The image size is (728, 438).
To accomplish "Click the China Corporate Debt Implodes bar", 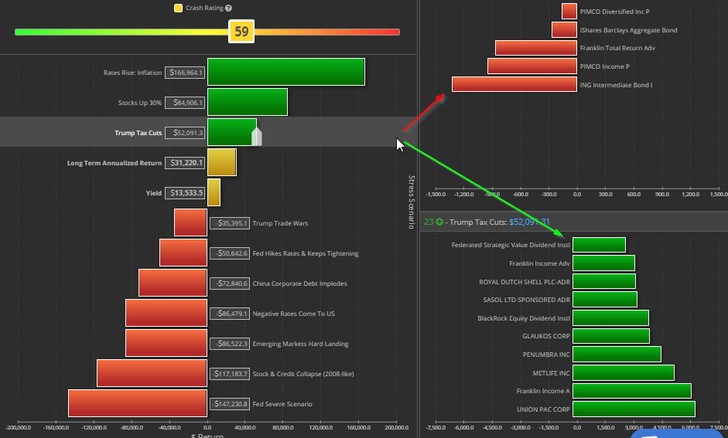I will coord(173,284).
